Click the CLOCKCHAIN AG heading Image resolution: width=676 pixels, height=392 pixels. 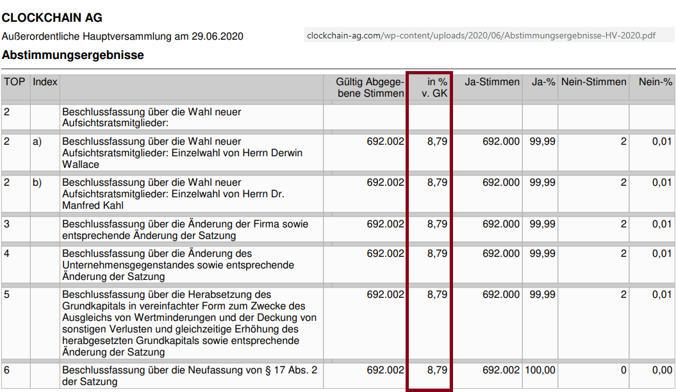tap(52, 18)
